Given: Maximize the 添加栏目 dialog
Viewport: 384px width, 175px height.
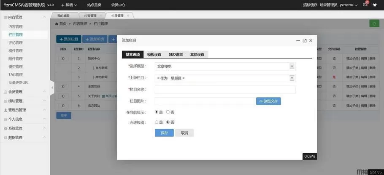Looking at the screenshot, I should (x=304, y=40).
